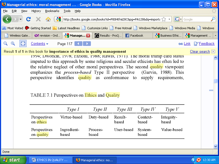This screenshot has width=219, height=164.
Task: Open Customize Links bookmark
Action: click(95, 28)
